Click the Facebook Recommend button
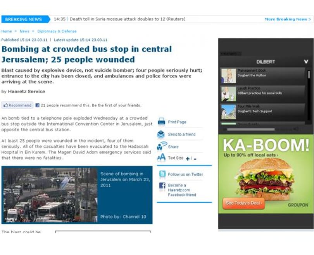 coord(17,105)
